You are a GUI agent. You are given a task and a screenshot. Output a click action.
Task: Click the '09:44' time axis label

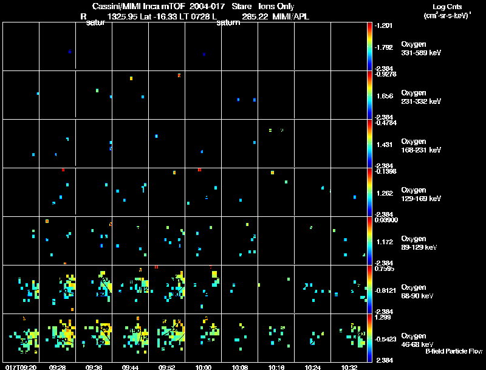tap(131, 367)
